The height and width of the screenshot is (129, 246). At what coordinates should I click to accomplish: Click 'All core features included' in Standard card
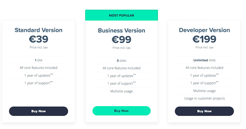[39, 67]
